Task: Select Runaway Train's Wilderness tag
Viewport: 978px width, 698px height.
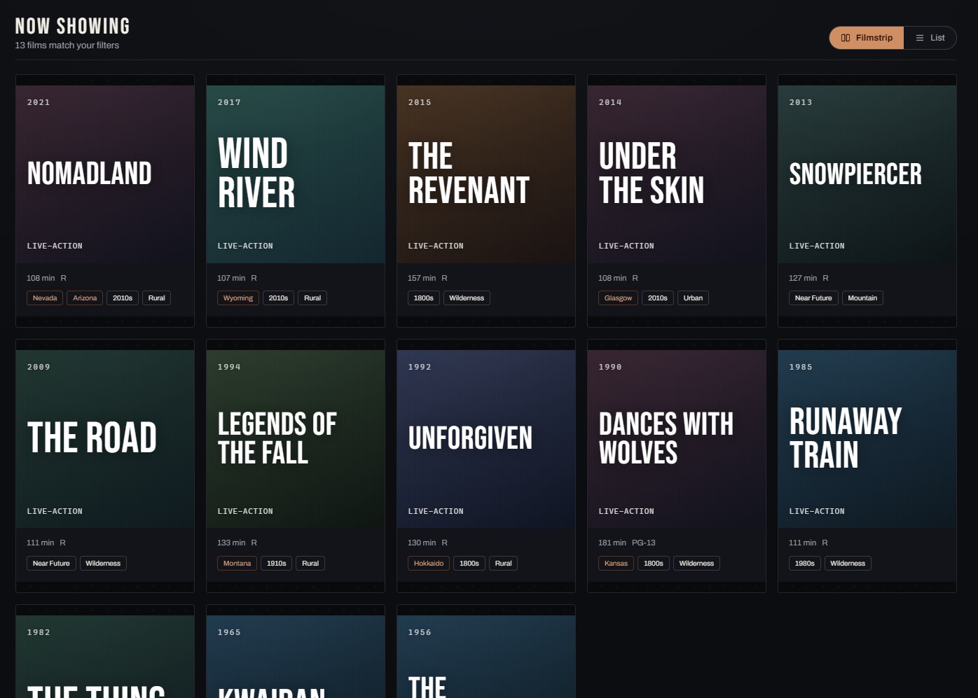Action: coord(848,564)
